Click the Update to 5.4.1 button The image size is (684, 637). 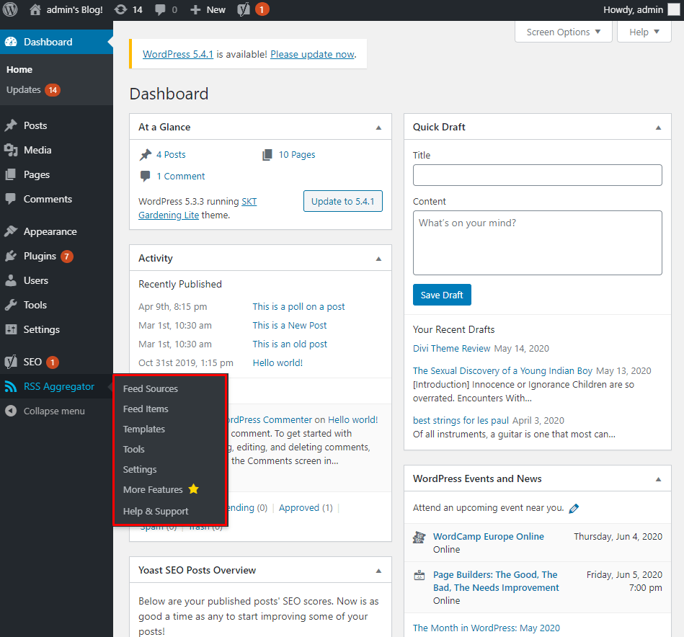343,201
